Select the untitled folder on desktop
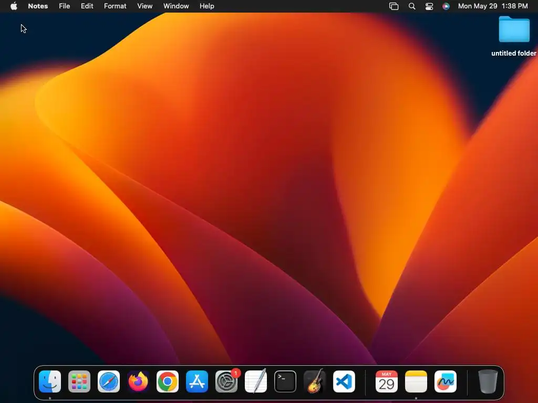This screenshot has width=538, height=403. click(514, 30)
